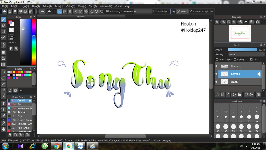This screenshot has width=266, height=150.
Task: Open the File menu
Action: (5, 6)
